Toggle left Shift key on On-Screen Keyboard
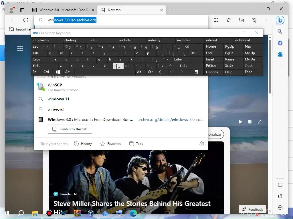The width and height of the screenshot is (293, 219). [45, 66]
